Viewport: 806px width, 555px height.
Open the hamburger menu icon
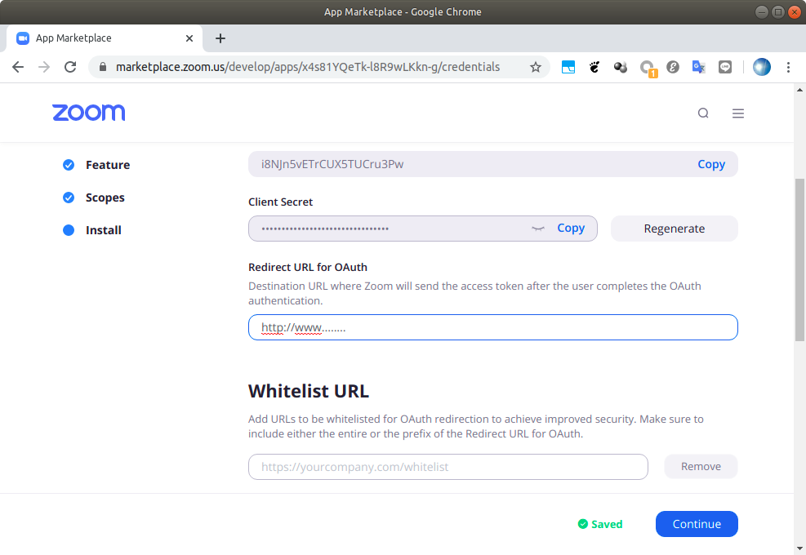click(738, 113)
